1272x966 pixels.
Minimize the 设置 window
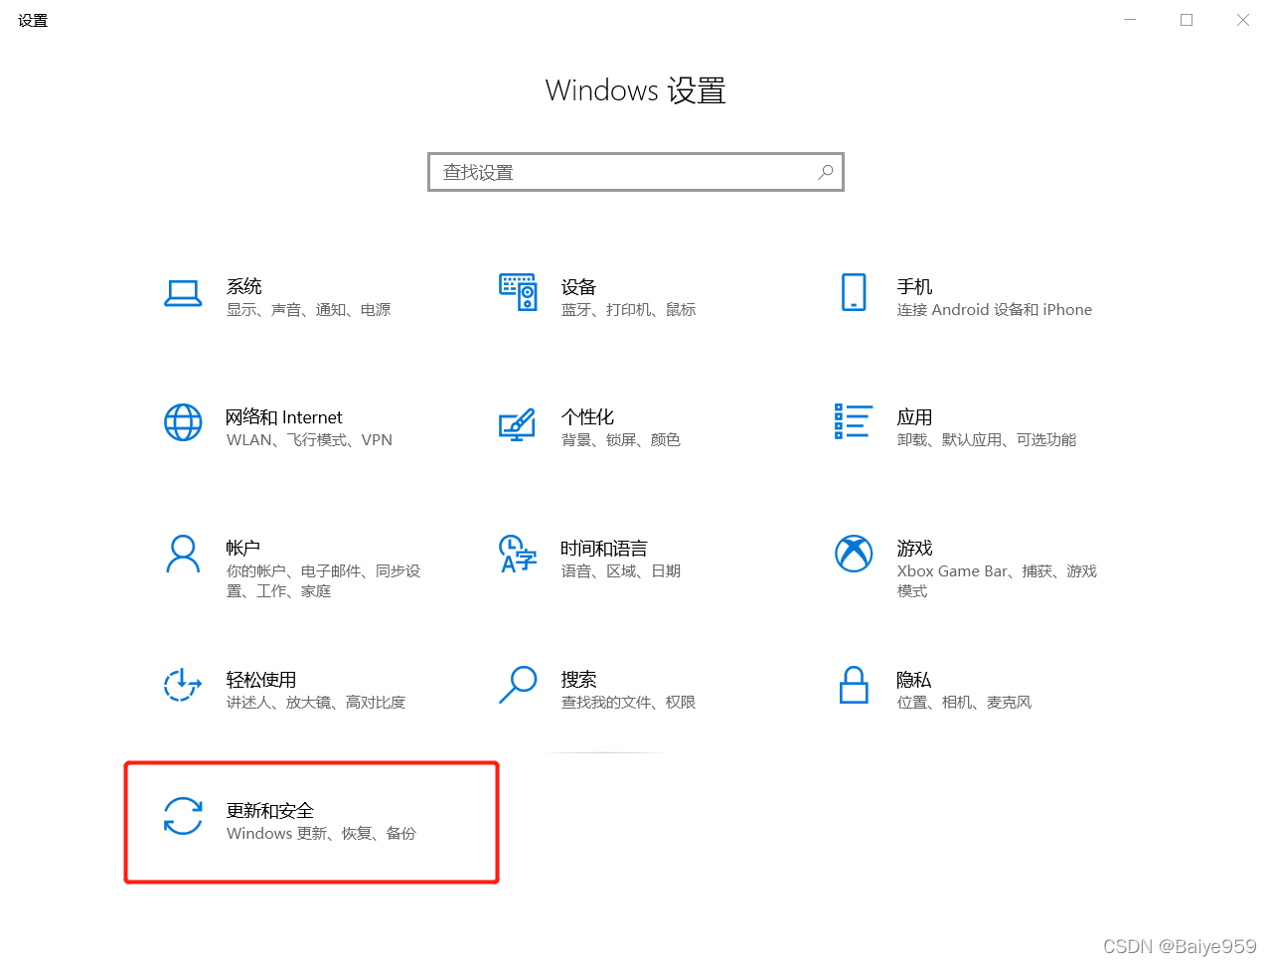coord(1130,20)
